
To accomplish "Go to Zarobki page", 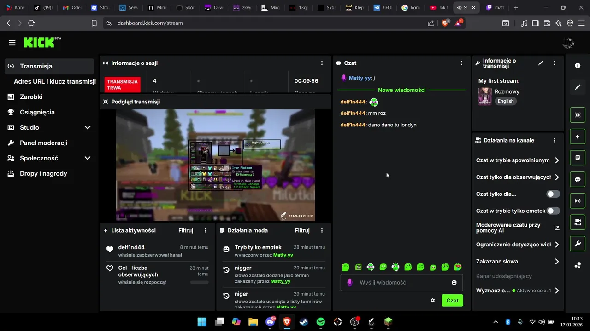I will point(49,97).
